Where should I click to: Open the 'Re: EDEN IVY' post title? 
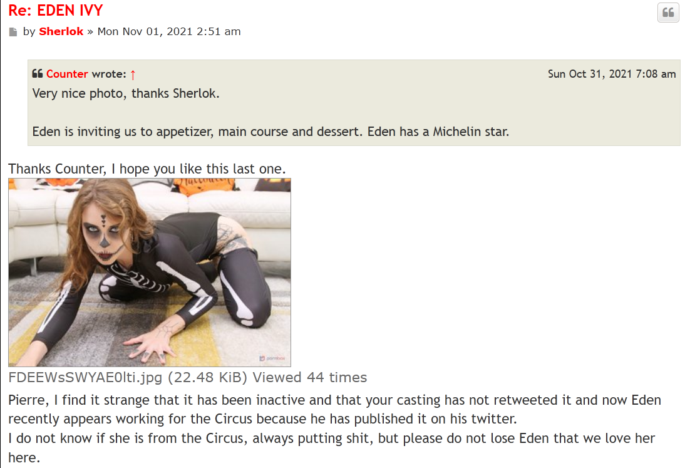(x=56, y=11)
